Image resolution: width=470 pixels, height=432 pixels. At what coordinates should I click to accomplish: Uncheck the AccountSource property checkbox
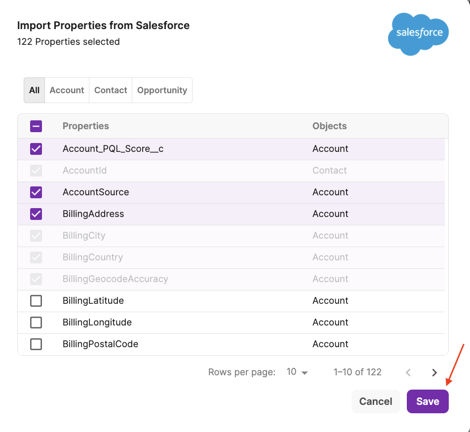click(36, 192)
